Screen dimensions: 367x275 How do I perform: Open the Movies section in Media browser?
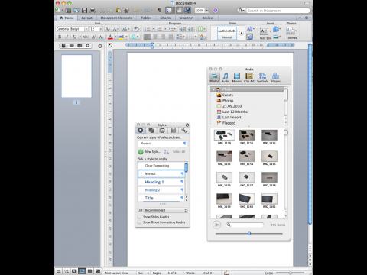237,78
